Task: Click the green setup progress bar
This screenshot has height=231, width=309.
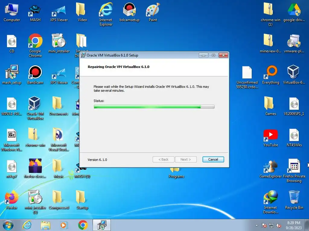Action: click(x=154, y=107)
